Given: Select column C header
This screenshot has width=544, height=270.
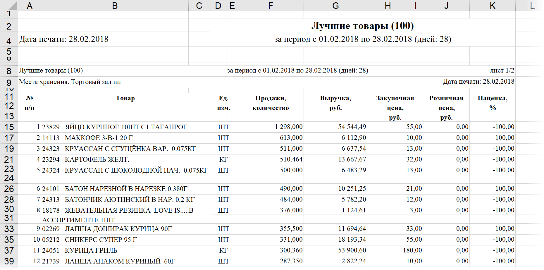Looking at the screenshot, I should tap(199, 6).
